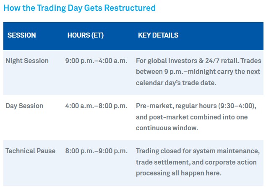Select the Night Session cell
This screenshot has height=190, width=266.
click(x=27, y=61)
